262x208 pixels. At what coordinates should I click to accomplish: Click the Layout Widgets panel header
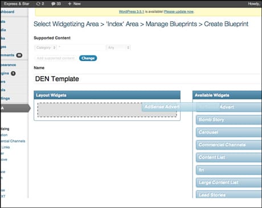click(x=107, y=95)
